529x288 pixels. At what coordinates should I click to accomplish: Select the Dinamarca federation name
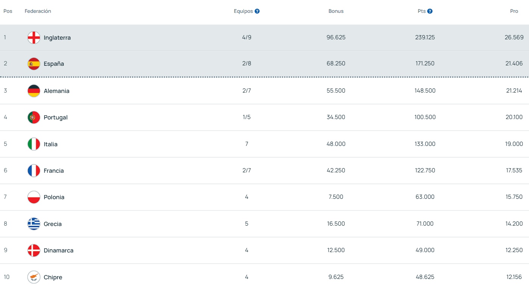click(58, 251)
